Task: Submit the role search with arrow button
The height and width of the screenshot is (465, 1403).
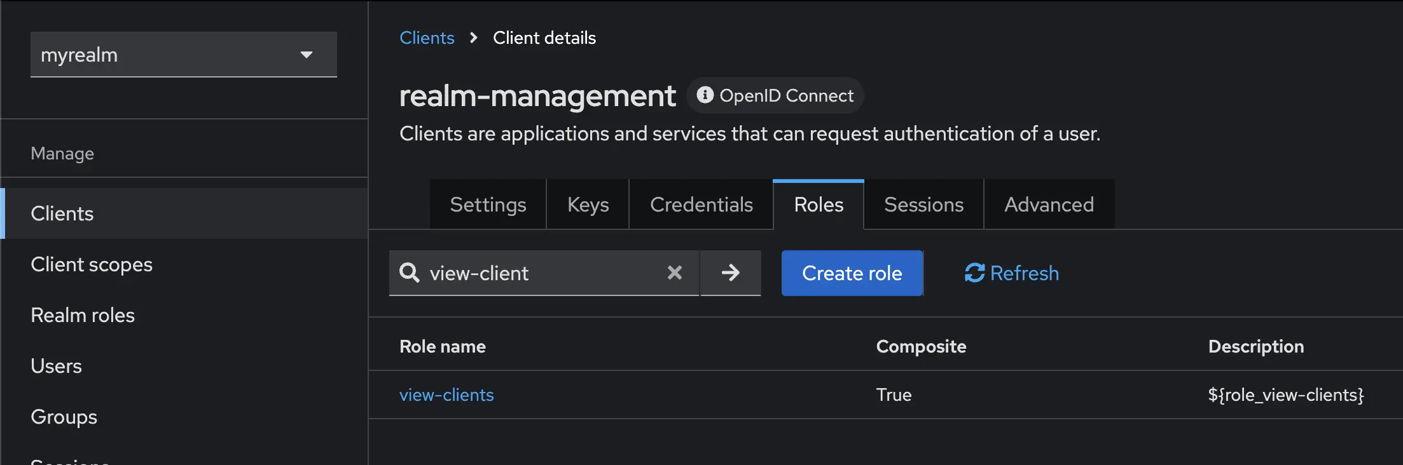Action: coord(731,273)
